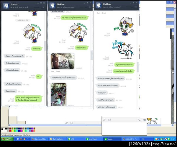Select black in Paint color palette
177x147 pixels.
(x=6, y=129)
